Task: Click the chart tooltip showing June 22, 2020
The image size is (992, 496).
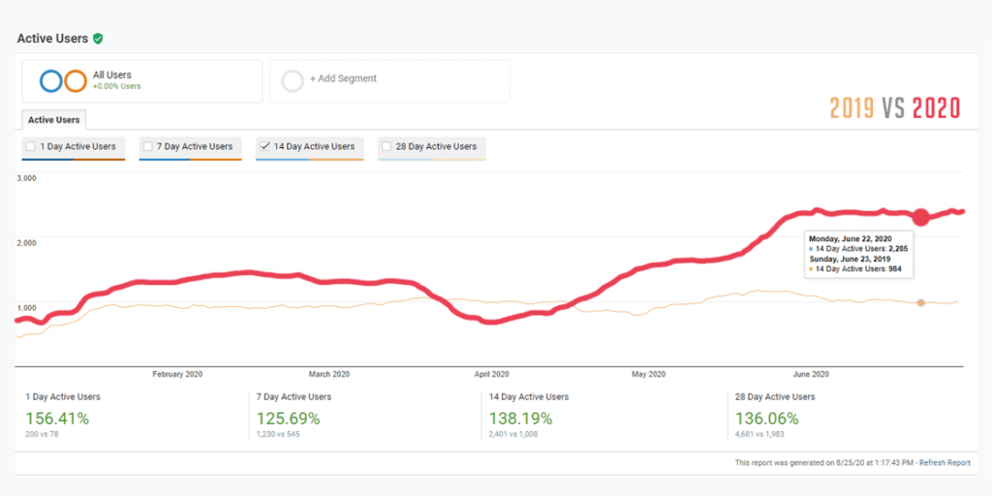Action: coord(857,254)
